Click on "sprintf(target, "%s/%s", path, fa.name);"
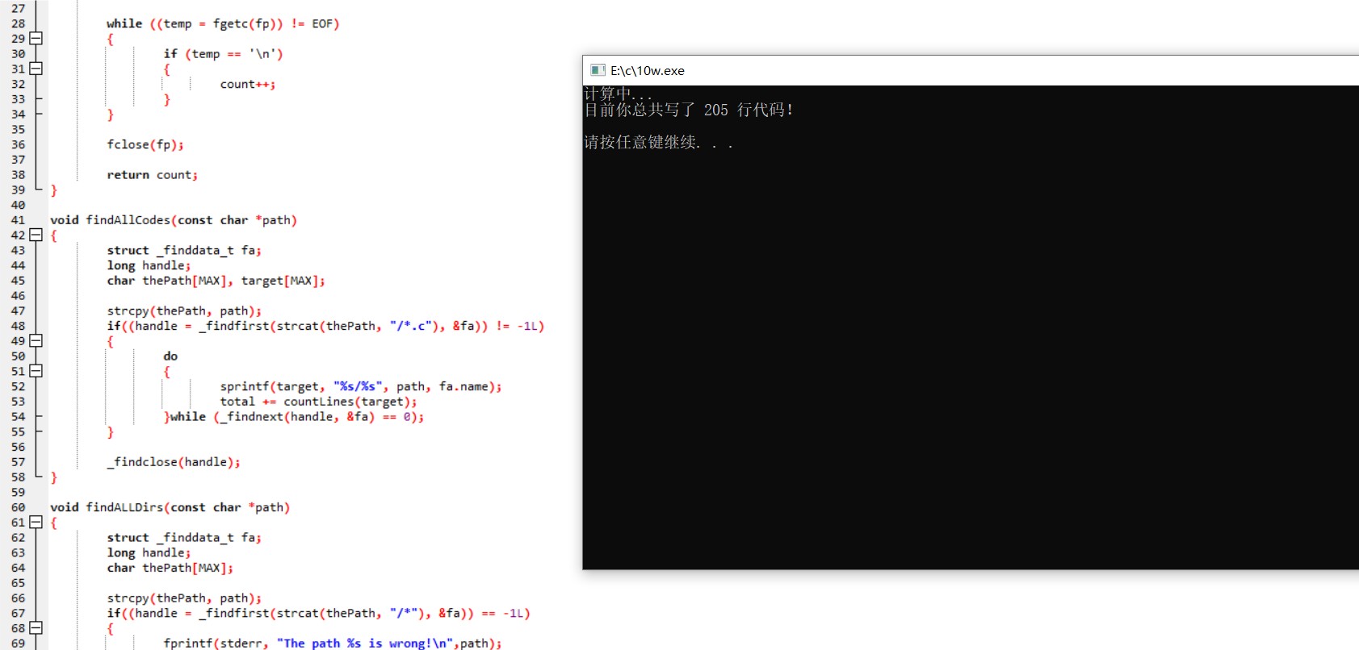The width and height of the screenshot is (1359, 650). (x=361, y=386)
